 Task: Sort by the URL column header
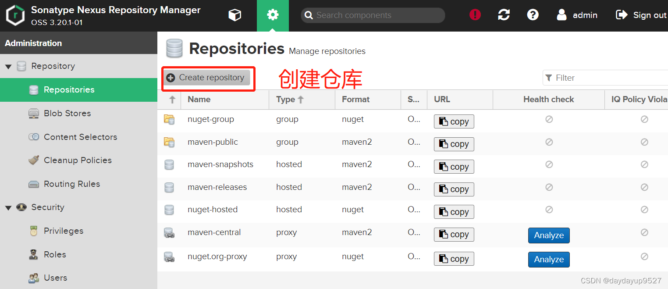[x=460, y=100]
